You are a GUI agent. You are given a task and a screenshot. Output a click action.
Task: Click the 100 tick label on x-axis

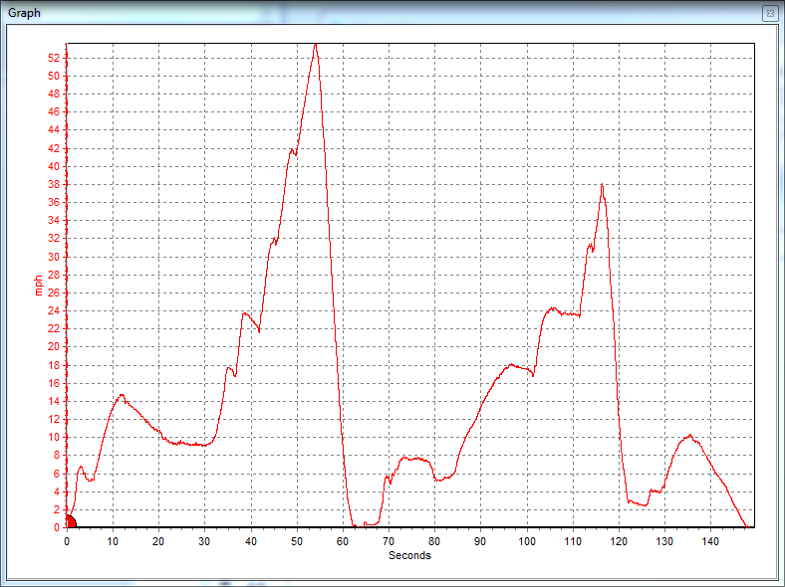pos(526,541)
